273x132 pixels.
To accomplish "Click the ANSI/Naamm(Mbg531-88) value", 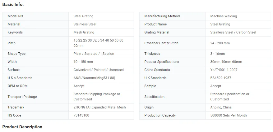I will [x=94, y=78].
